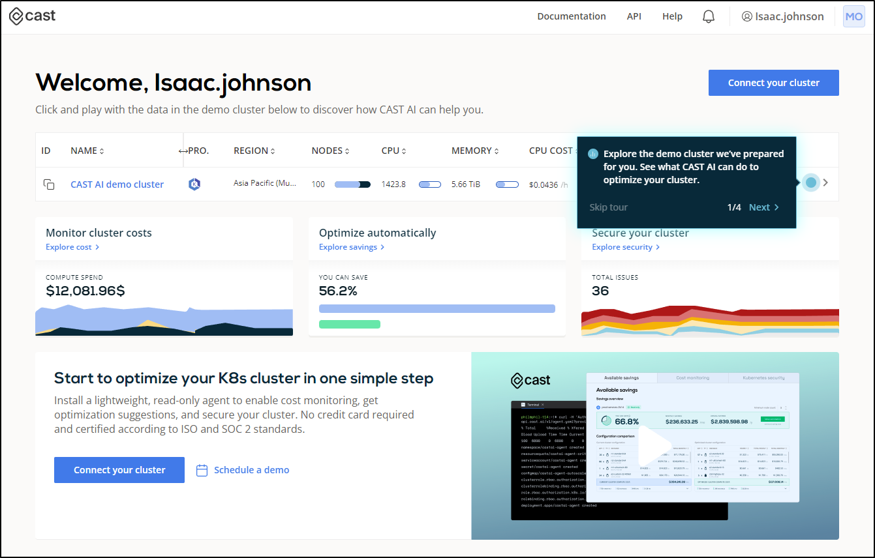This screenshot has width=875, height=558.
Task: Click the info icon in tour tooltip
Action: (x=593, y=154)
